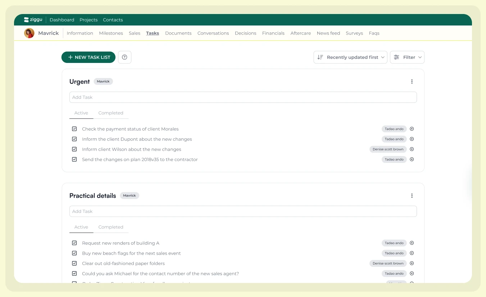Check off Inform client Wilson task
This screenshot has width=486, height=297.
coord(74,149)
